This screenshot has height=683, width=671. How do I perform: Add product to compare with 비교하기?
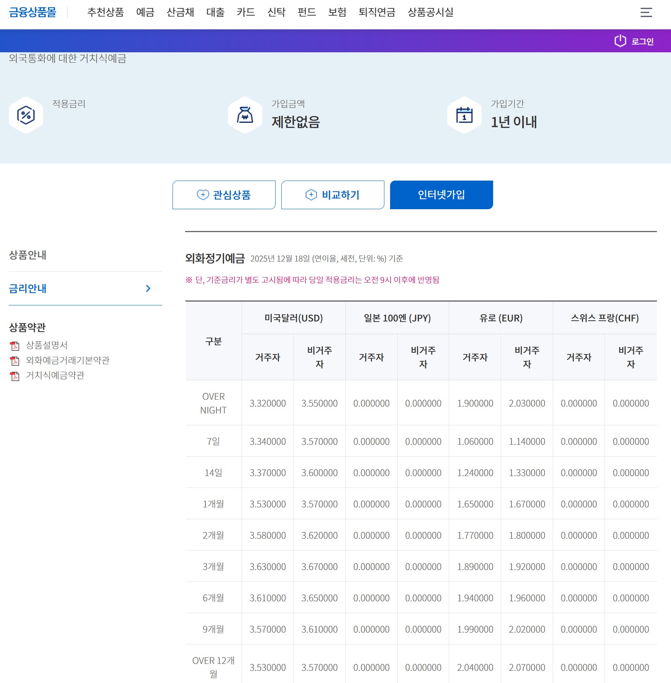[332, 195]
